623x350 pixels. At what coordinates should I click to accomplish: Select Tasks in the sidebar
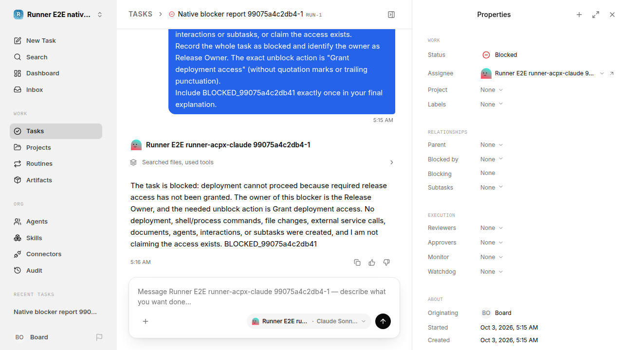56,131
